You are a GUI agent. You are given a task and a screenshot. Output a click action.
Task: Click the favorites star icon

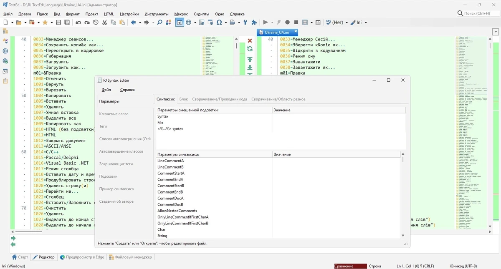click(x=45, y=23)
